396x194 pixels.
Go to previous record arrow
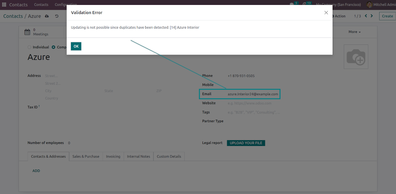coord(366,16)
